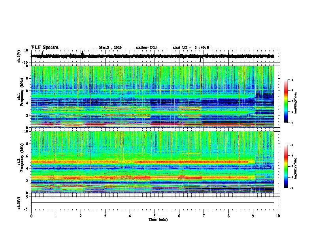This screenshot has width=313, height=242.
Task: Click the ch.2 spectrogram color scale bar
Action: 286,166
